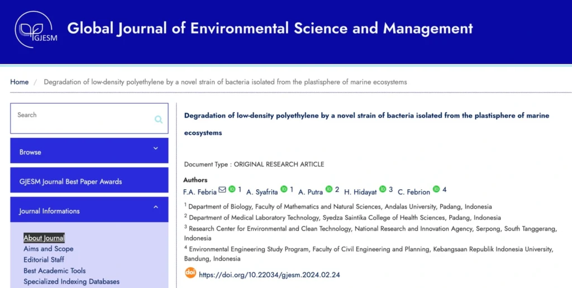This screenshot has width=572, height=288.
Task: Open Aims and Scope page
Action: [x=49, y=249]
